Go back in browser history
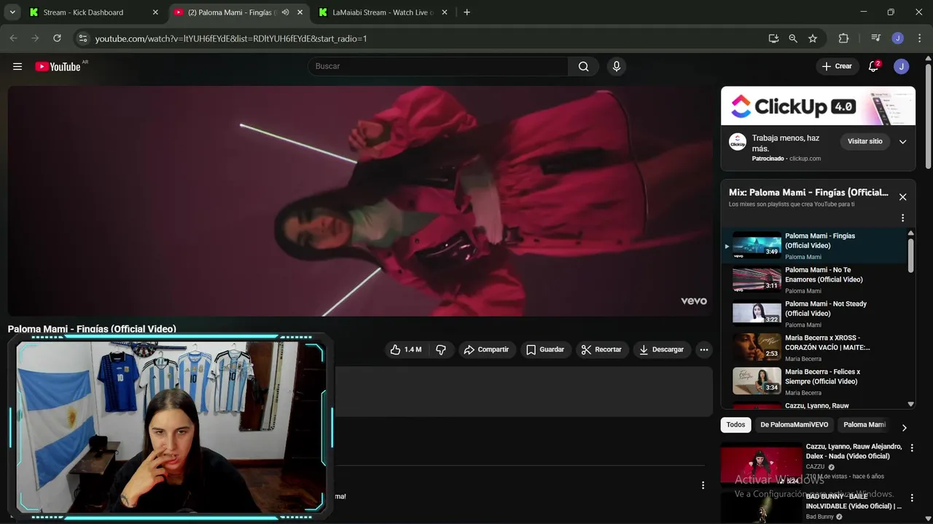Screen dimensions: 933x524 [14, 39]
